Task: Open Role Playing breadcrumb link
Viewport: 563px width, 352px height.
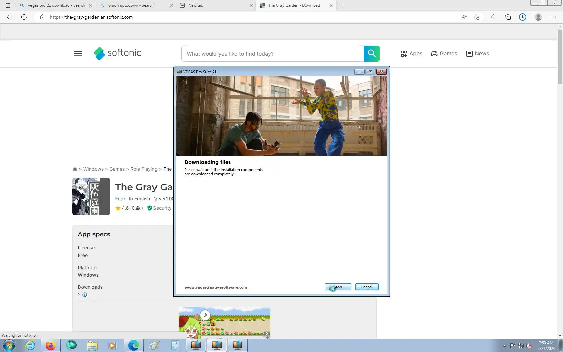Action: click(x=144, y=169)
